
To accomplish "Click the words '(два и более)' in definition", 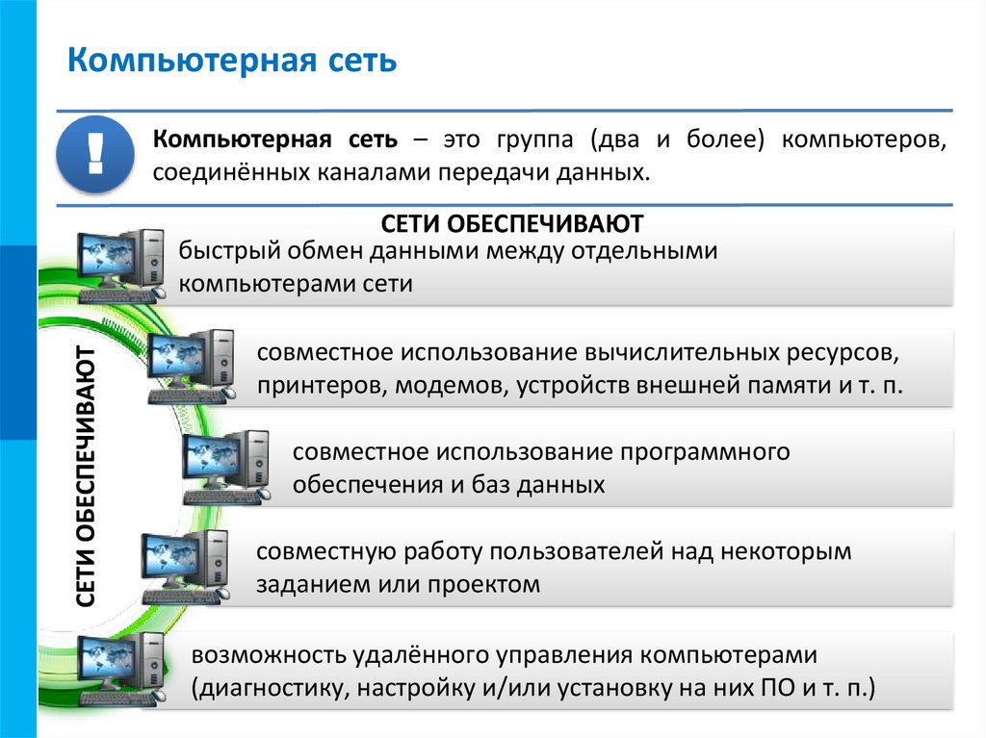I will (x=677, y=139).
